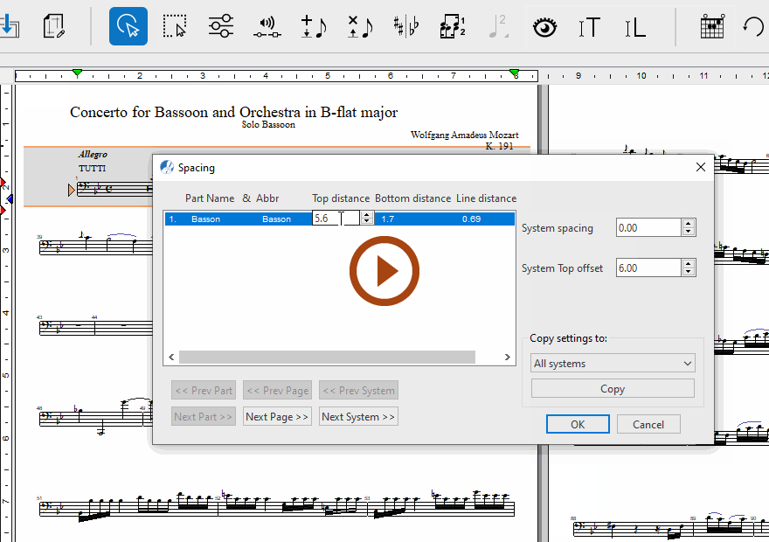Choose the delete note tool
This screenshot has height=542, width=769.
pos(359,26)
